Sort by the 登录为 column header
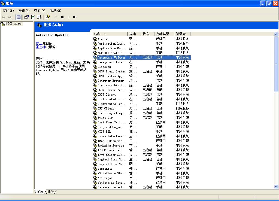279x201 pixels. tap(182, 34)
